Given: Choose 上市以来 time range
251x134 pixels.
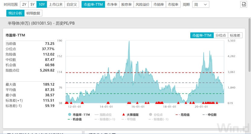Looking at the screenshot, I should 55,5.
